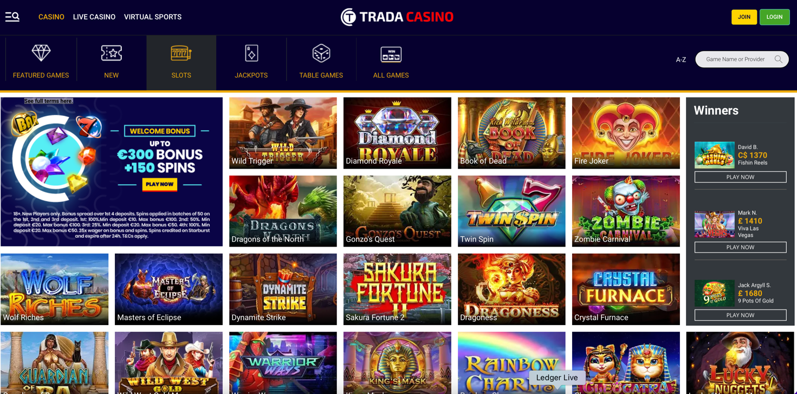
Task: Switch to the Live Casino menu
Action: (94, 17)
